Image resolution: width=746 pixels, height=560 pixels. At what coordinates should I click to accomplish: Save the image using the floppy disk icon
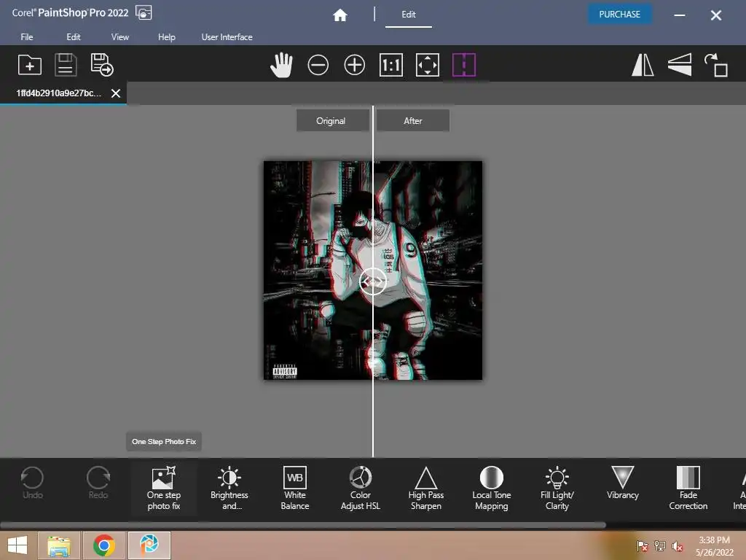point(66,65)
